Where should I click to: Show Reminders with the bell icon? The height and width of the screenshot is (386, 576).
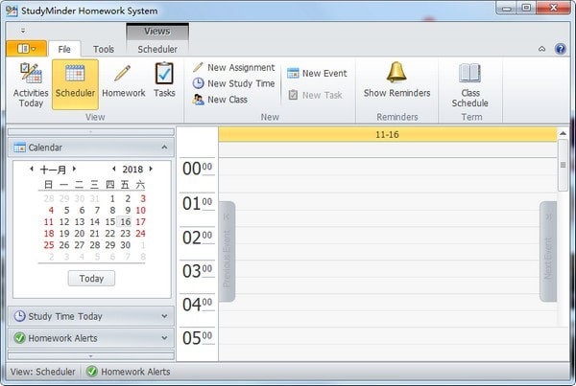coord(396,79)
